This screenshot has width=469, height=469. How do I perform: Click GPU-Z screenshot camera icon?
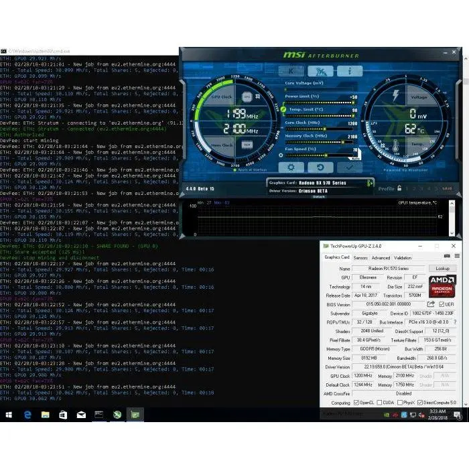[x=447, y=256]
